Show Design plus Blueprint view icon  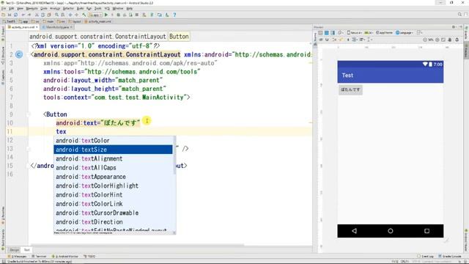tap(333, 33)
